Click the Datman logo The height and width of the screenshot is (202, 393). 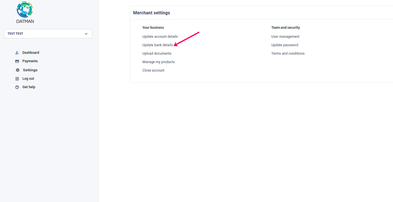click(25, 12)
